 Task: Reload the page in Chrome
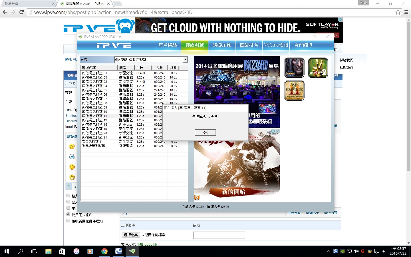(21, 12)
